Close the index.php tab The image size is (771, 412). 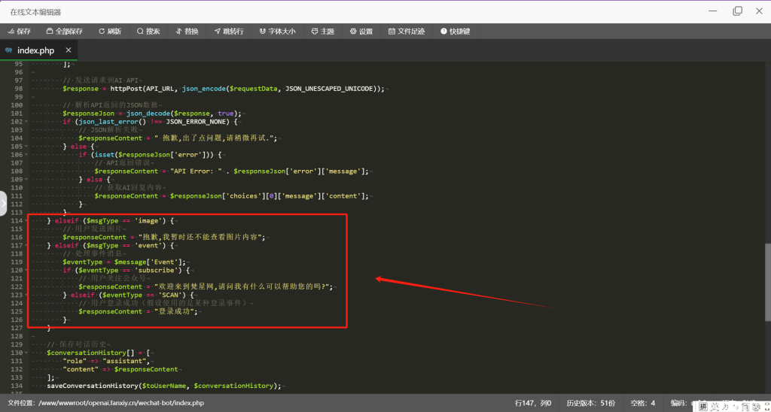pos(68,50)
